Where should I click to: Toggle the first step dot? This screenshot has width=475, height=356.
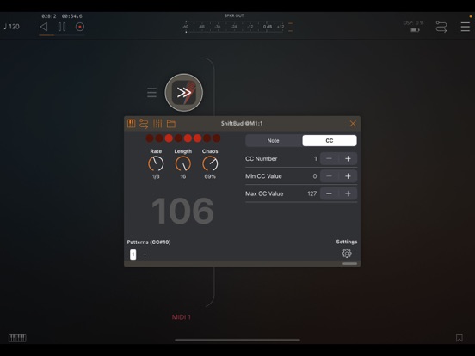[x=150, y=138]
